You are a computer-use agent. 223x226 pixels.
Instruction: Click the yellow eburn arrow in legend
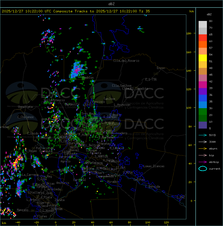tap(203, 149)
